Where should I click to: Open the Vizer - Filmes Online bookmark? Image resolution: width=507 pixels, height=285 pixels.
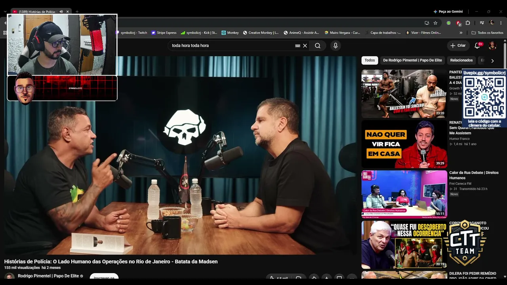point(423,33)
